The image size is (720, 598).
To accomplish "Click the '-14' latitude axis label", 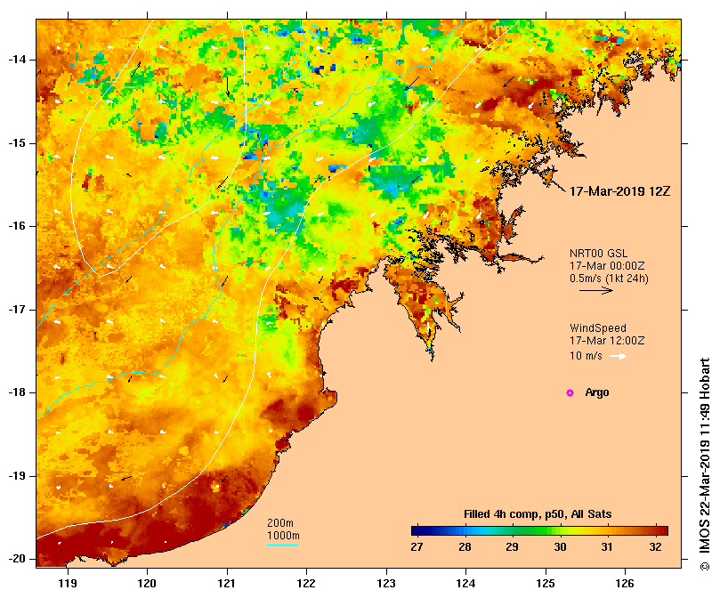I will [17, 60].
